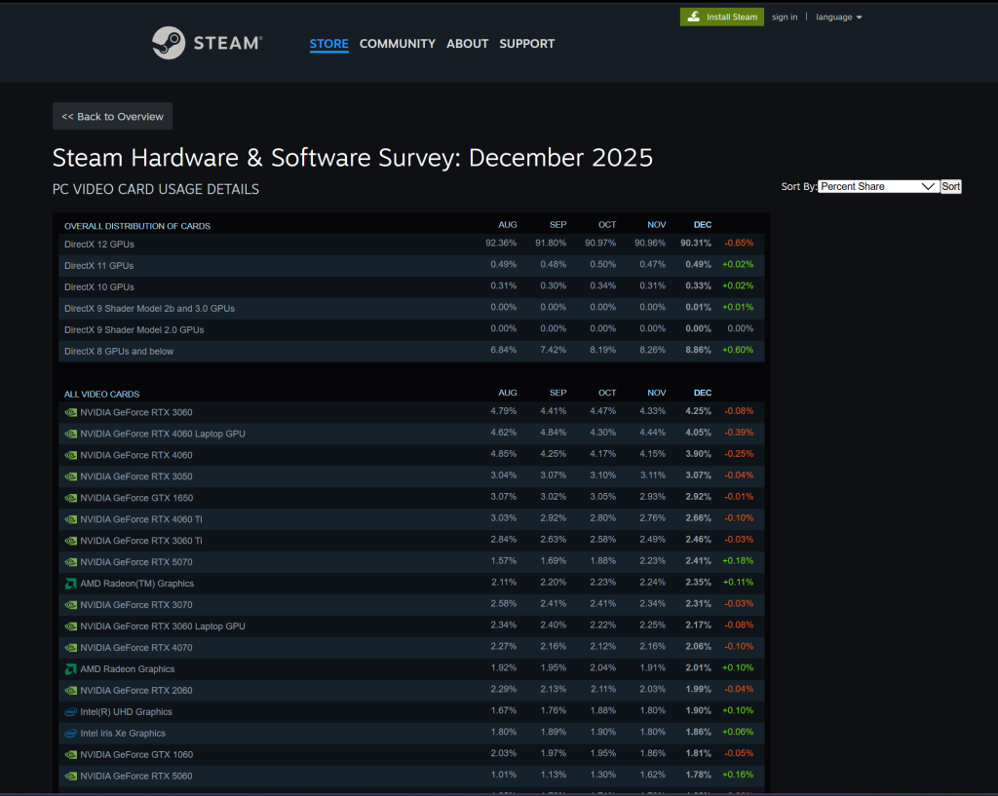Screen dimensions: 998x796
Task: Click the Install Steam button
Action: pos(721,17)
